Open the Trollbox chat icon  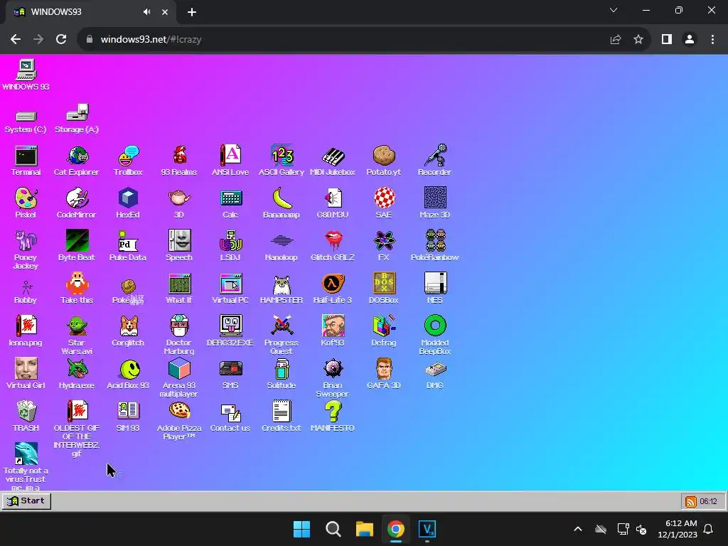(x=128, y=161)
